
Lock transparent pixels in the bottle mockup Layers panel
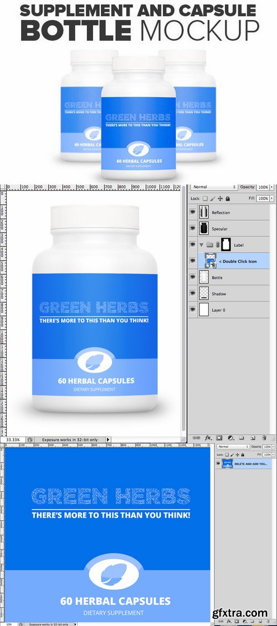(x=206, y=198)
